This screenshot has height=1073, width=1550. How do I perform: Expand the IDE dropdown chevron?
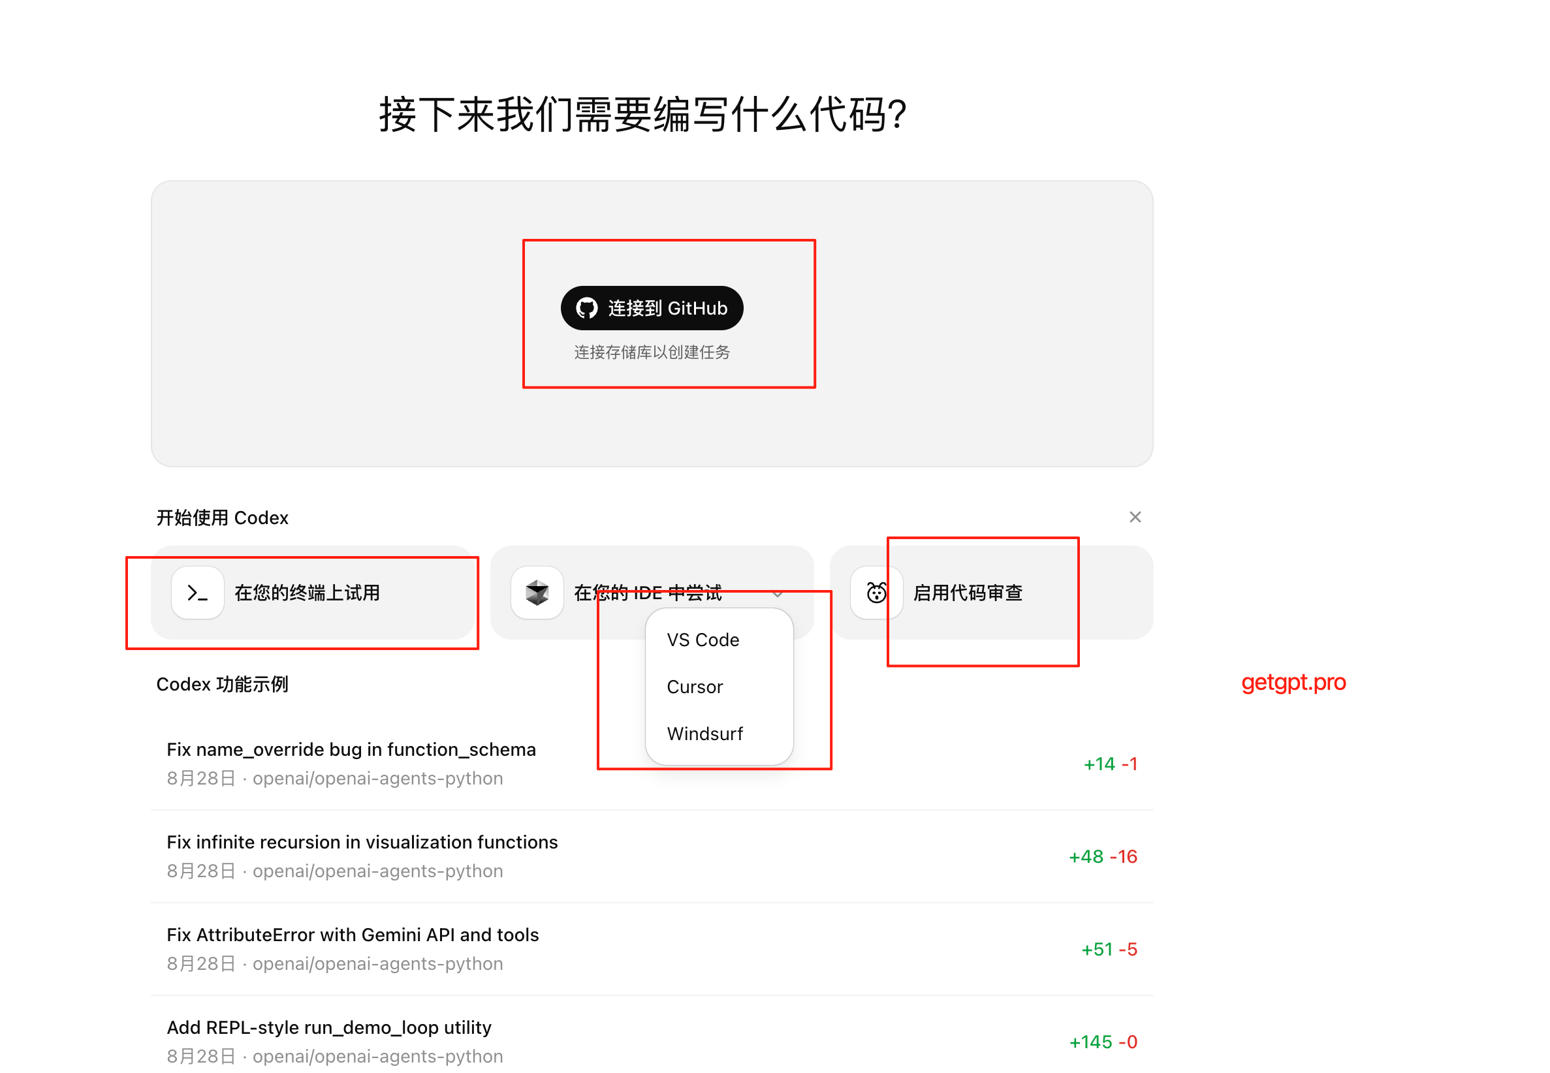778,594
